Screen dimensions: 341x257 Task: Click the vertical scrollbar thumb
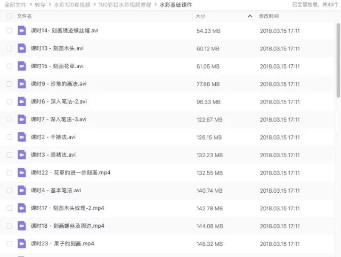[x=338, y=60]
